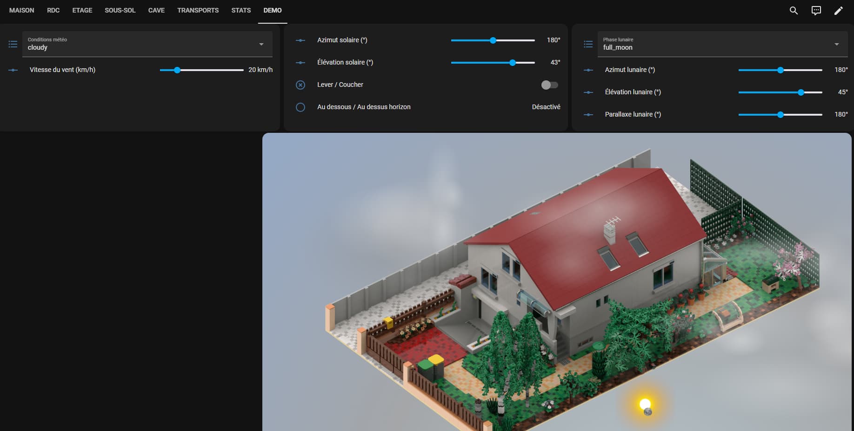Image resolution: width=854 pixels, height=431 pixels.
Task: Click circle icon beside Au dessous horizon
Action: click(x=300, y=107)
